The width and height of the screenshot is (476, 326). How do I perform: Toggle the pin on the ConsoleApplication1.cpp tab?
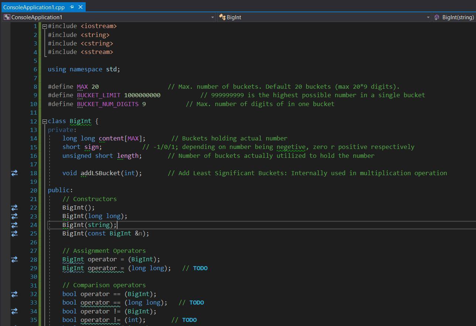tap(72, 7)
